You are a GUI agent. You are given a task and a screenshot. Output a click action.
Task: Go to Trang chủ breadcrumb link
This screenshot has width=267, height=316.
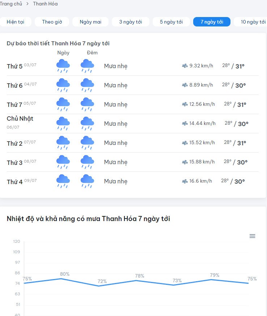[x=11, y=4]
